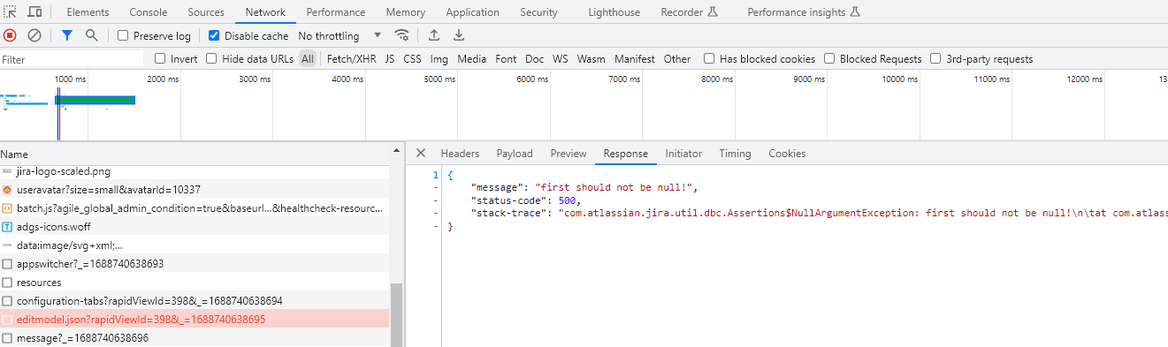Click the Performance insights flask icon
This screenshot has width=1168, height=347.
point(854,12)
